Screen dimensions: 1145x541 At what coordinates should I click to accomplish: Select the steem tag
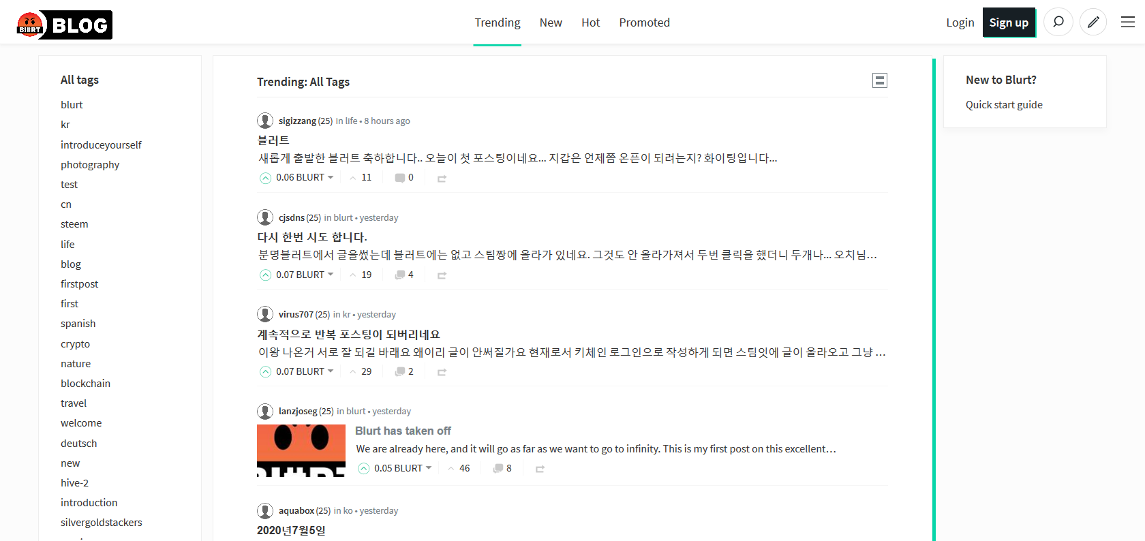pyautogui.click(x=74, y=223)
